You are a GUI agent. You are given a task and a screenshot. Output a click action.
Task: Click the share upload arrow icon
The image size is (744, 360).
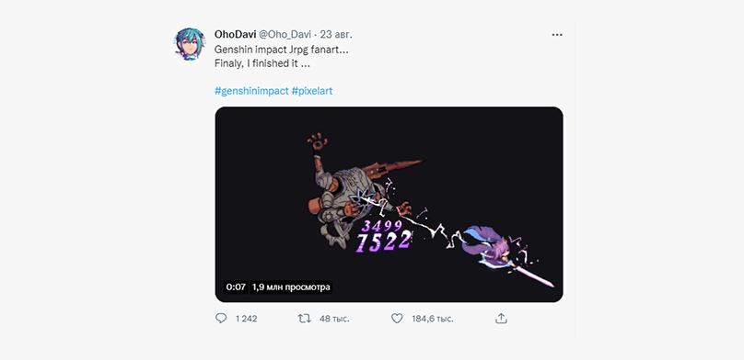pyautogui.click(x=501, y=319)
